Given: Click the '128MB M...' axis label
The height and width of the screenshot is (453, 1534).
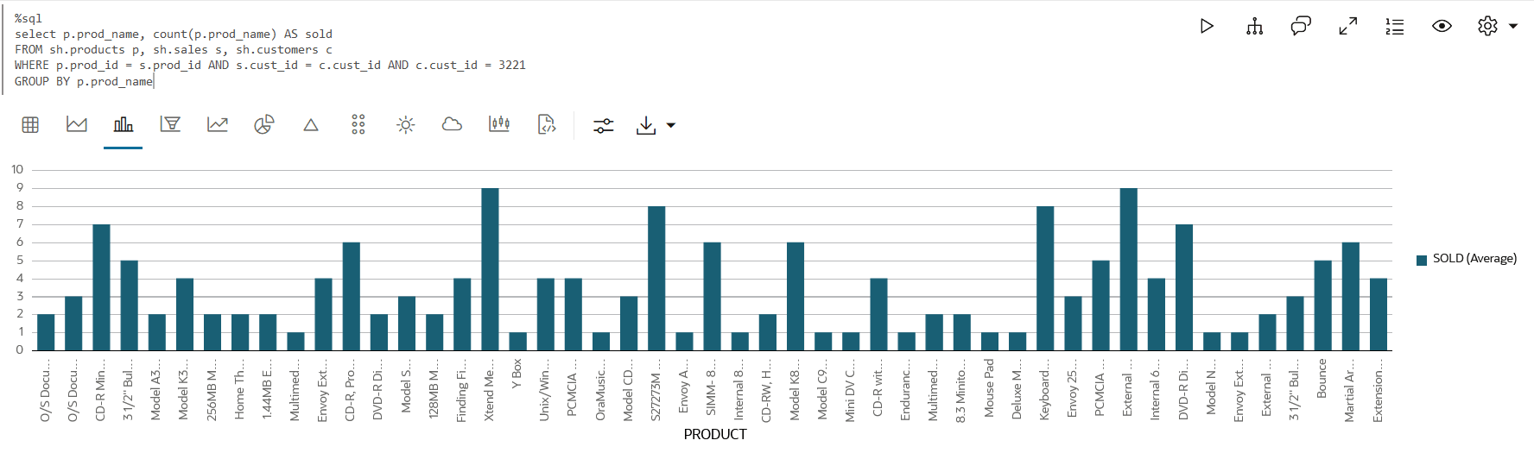Looking at the screenshot, I should (x=434, y=390).
